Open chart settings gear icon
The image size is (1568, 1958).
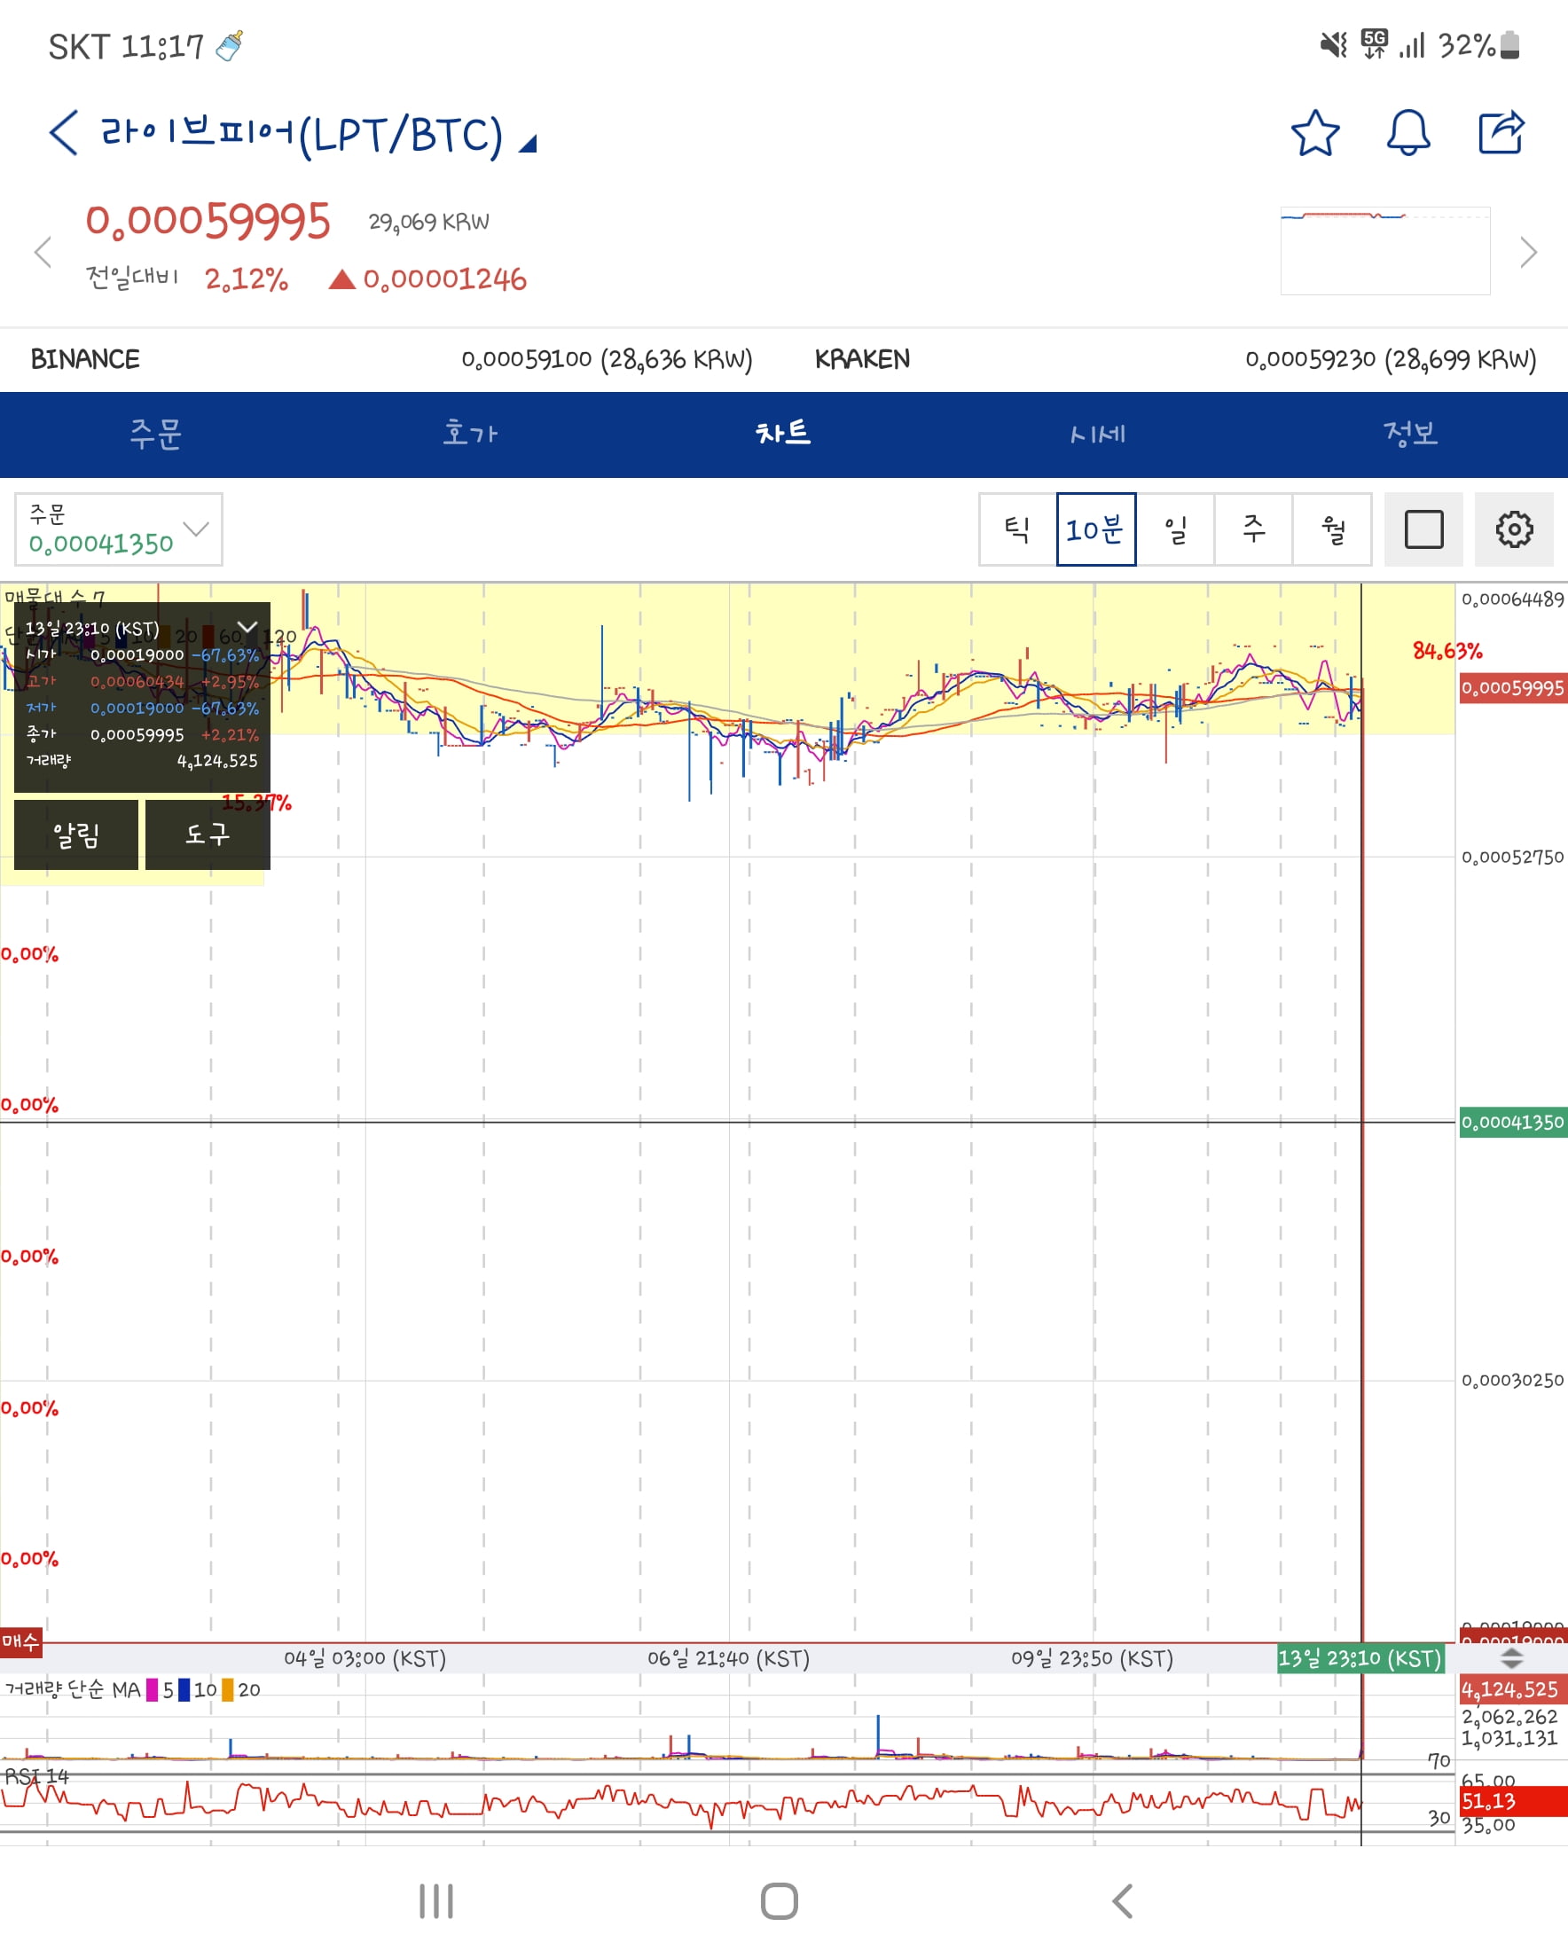coord(1514,529)
